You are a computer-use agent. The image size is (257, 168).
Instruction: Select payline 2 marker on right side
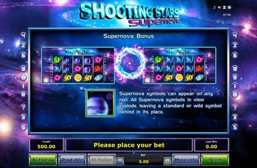pos(235,45)
